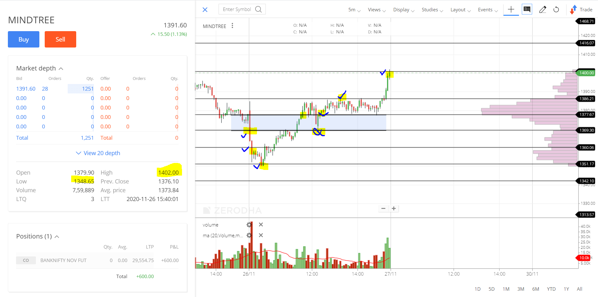Open settings gear for ma (20,Volume) study

[249, 235]
